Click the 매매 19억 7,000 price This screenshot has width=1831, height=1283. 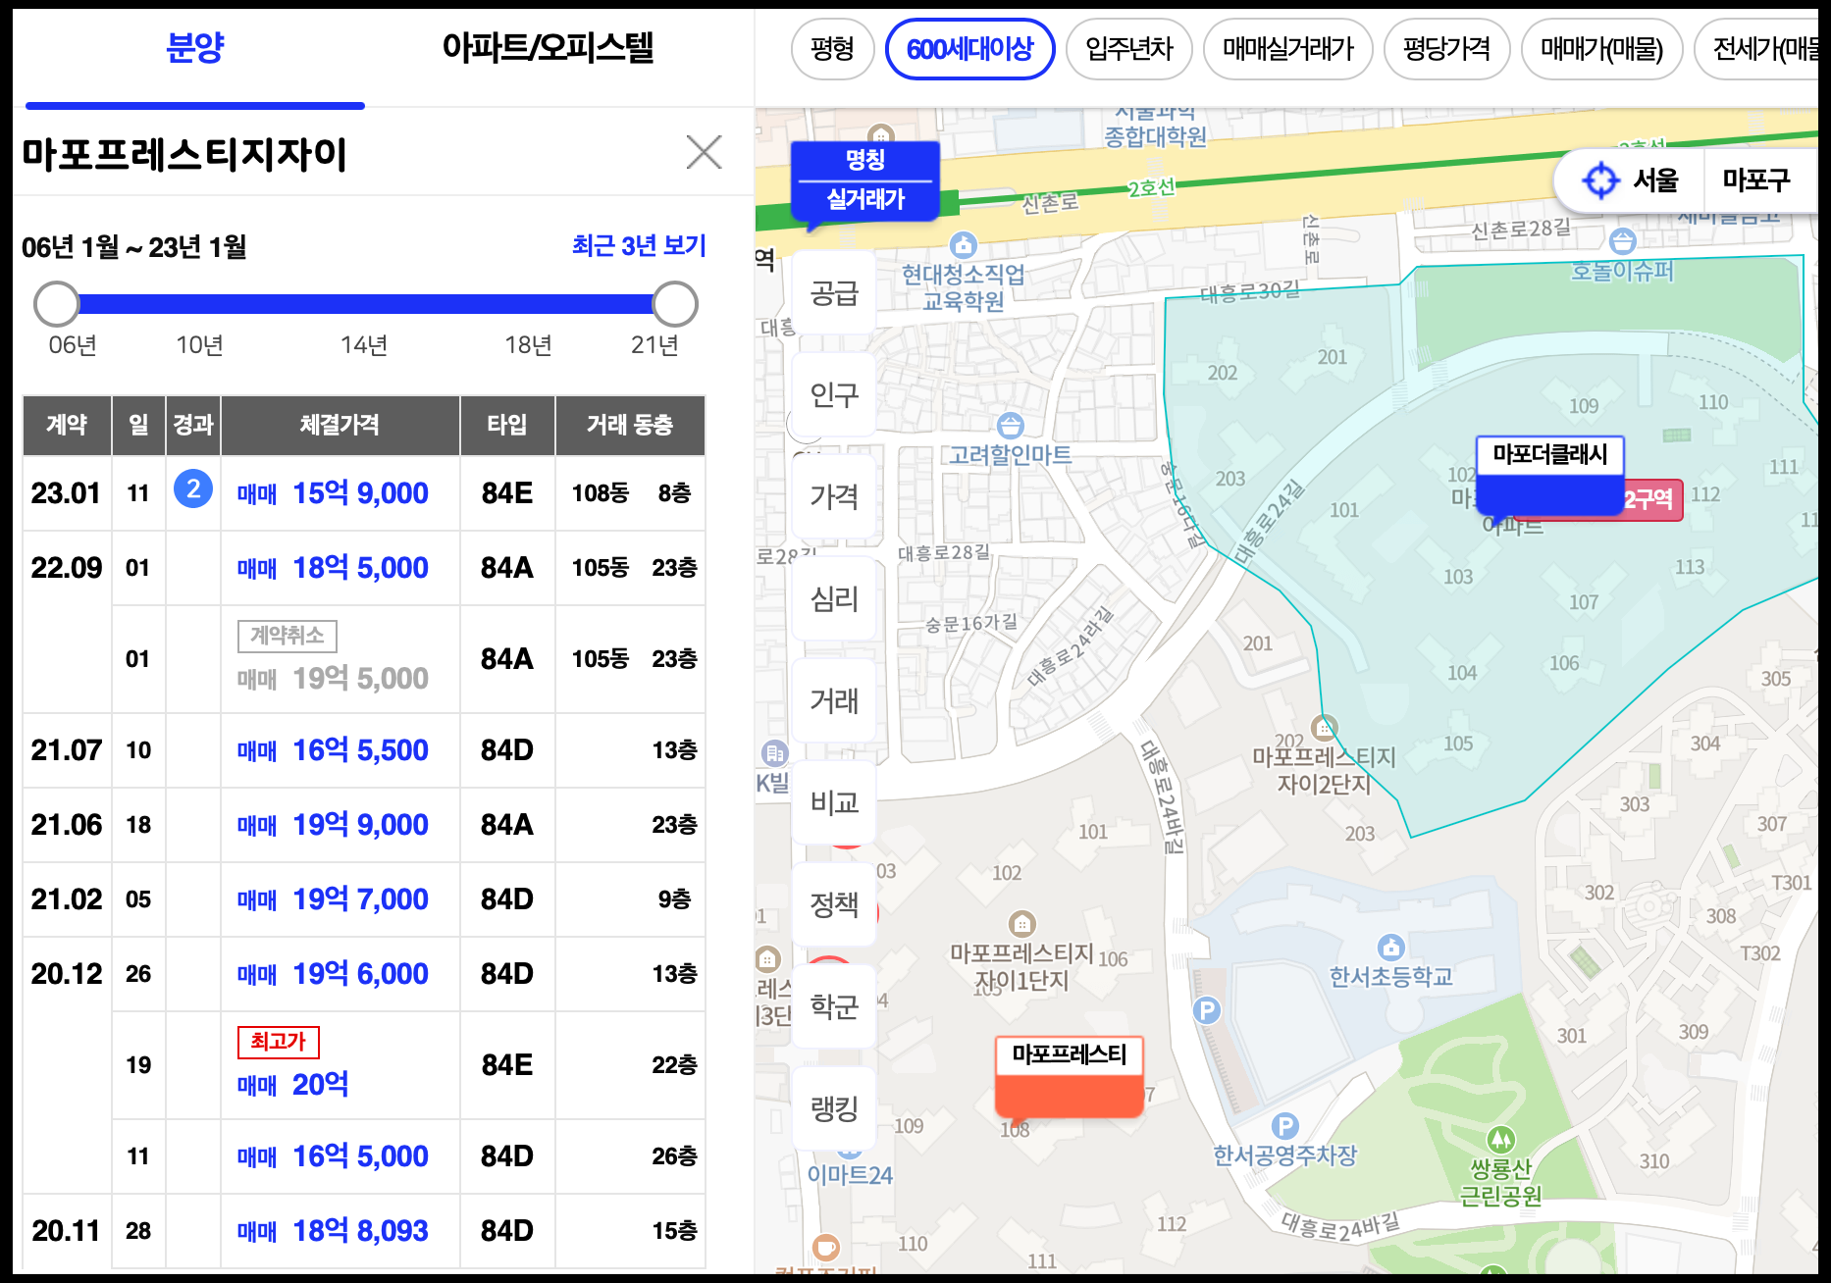[x=333, y=899]
